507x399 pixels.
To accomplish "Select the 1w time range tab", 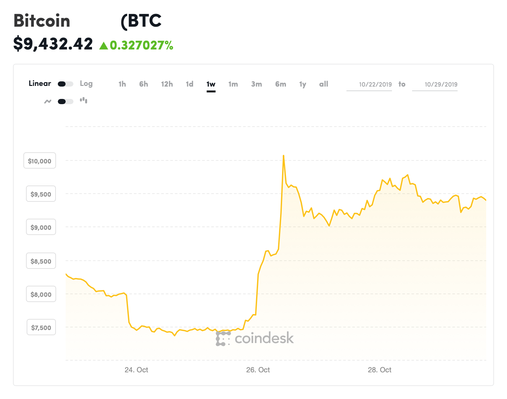I will tap(211, 84).
